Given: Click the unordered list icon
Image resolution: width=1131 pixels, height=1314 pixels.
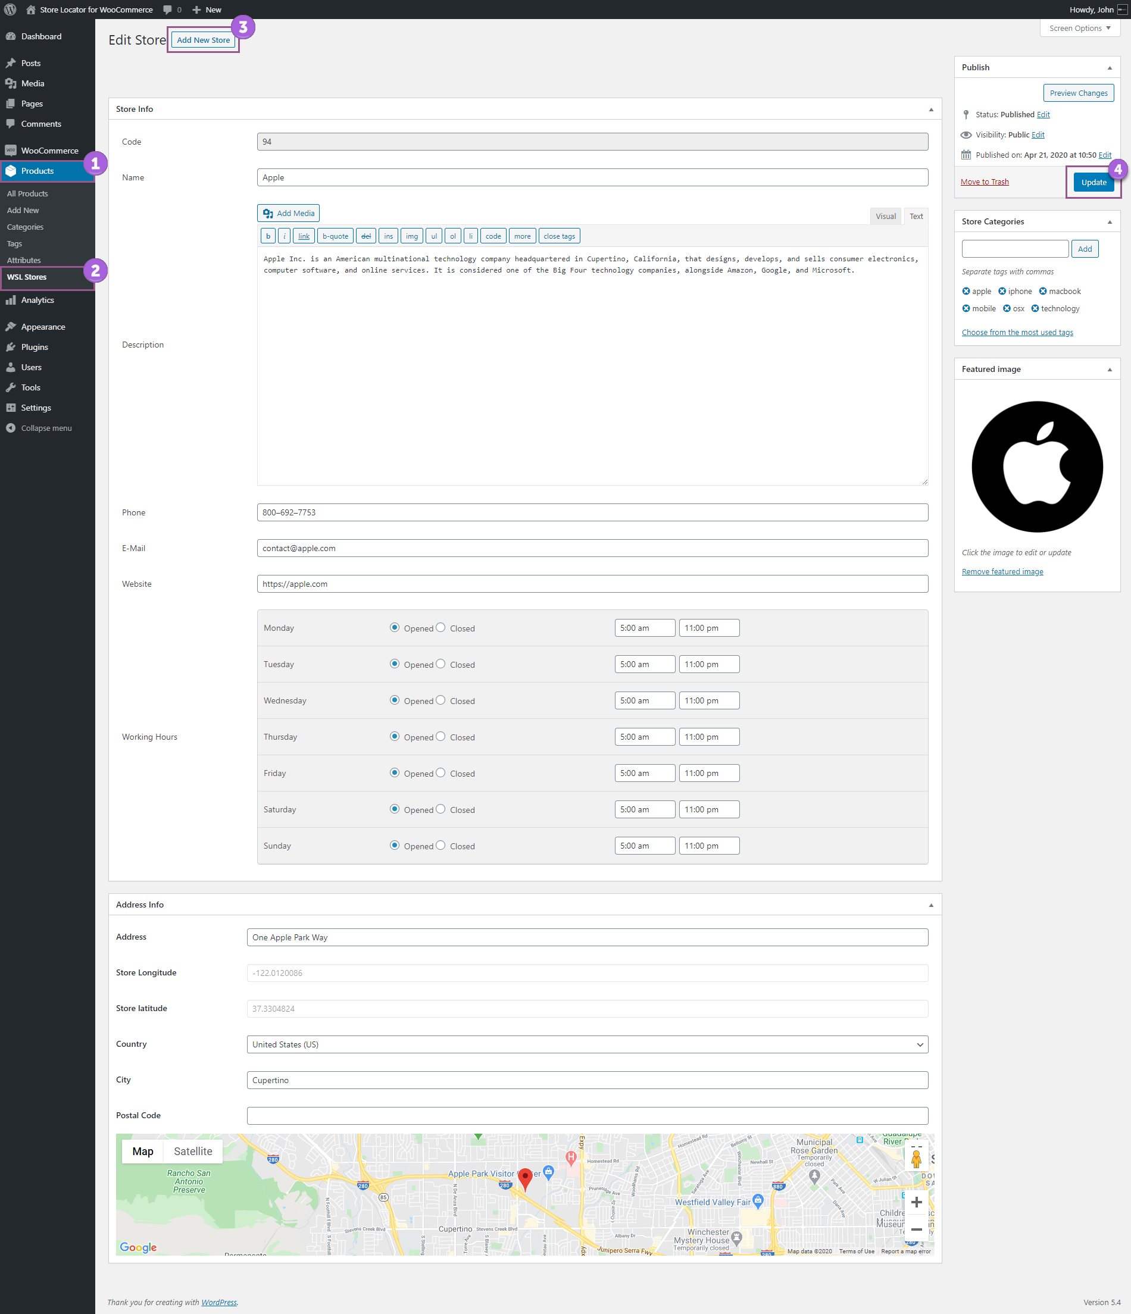Looking at the screenshot, I should (434, 235).
